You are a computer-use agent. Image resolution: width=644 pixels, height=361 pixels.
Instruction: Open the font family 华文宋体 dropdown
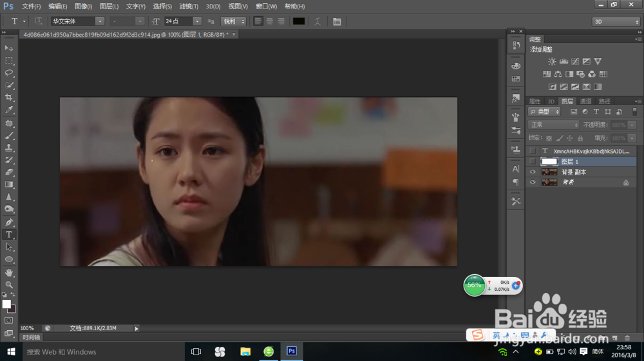coord(100,21)
